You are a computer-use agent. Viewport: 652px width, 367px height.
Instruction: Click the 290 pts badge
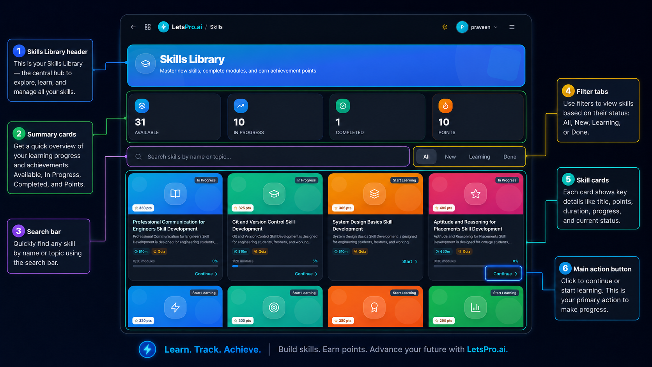[x=444, y=321]
